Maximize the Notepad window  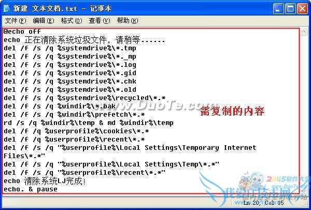(x=290, y=9)
